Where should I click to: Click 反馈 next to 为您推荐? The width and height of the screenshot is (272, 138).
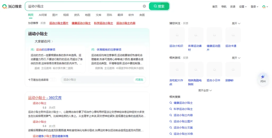pyautogui.click(x=43, y=23)
